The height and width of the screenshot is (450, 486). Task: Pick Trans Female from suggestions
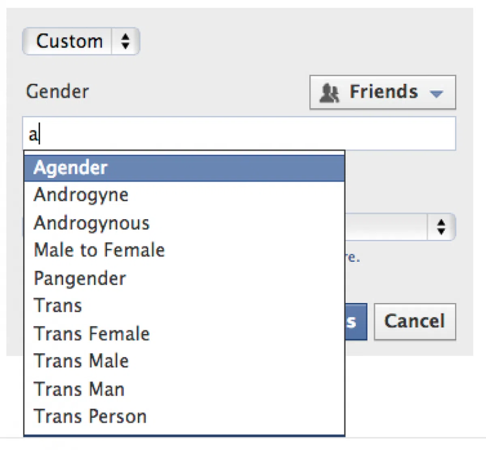(92, 334)
